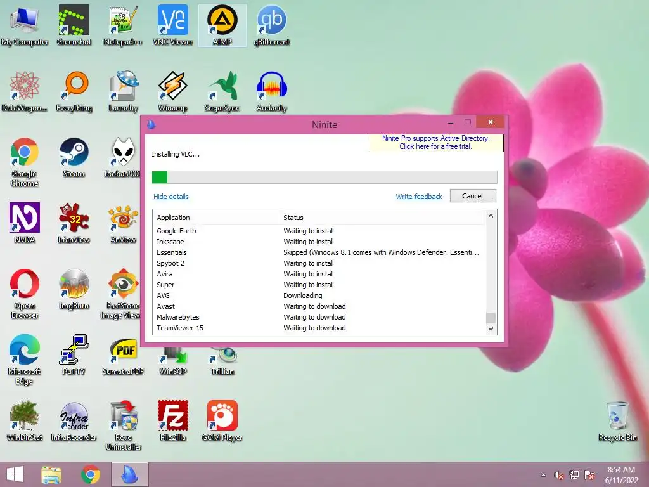
Task: Click the Application column header
Action: click(216, 218)
